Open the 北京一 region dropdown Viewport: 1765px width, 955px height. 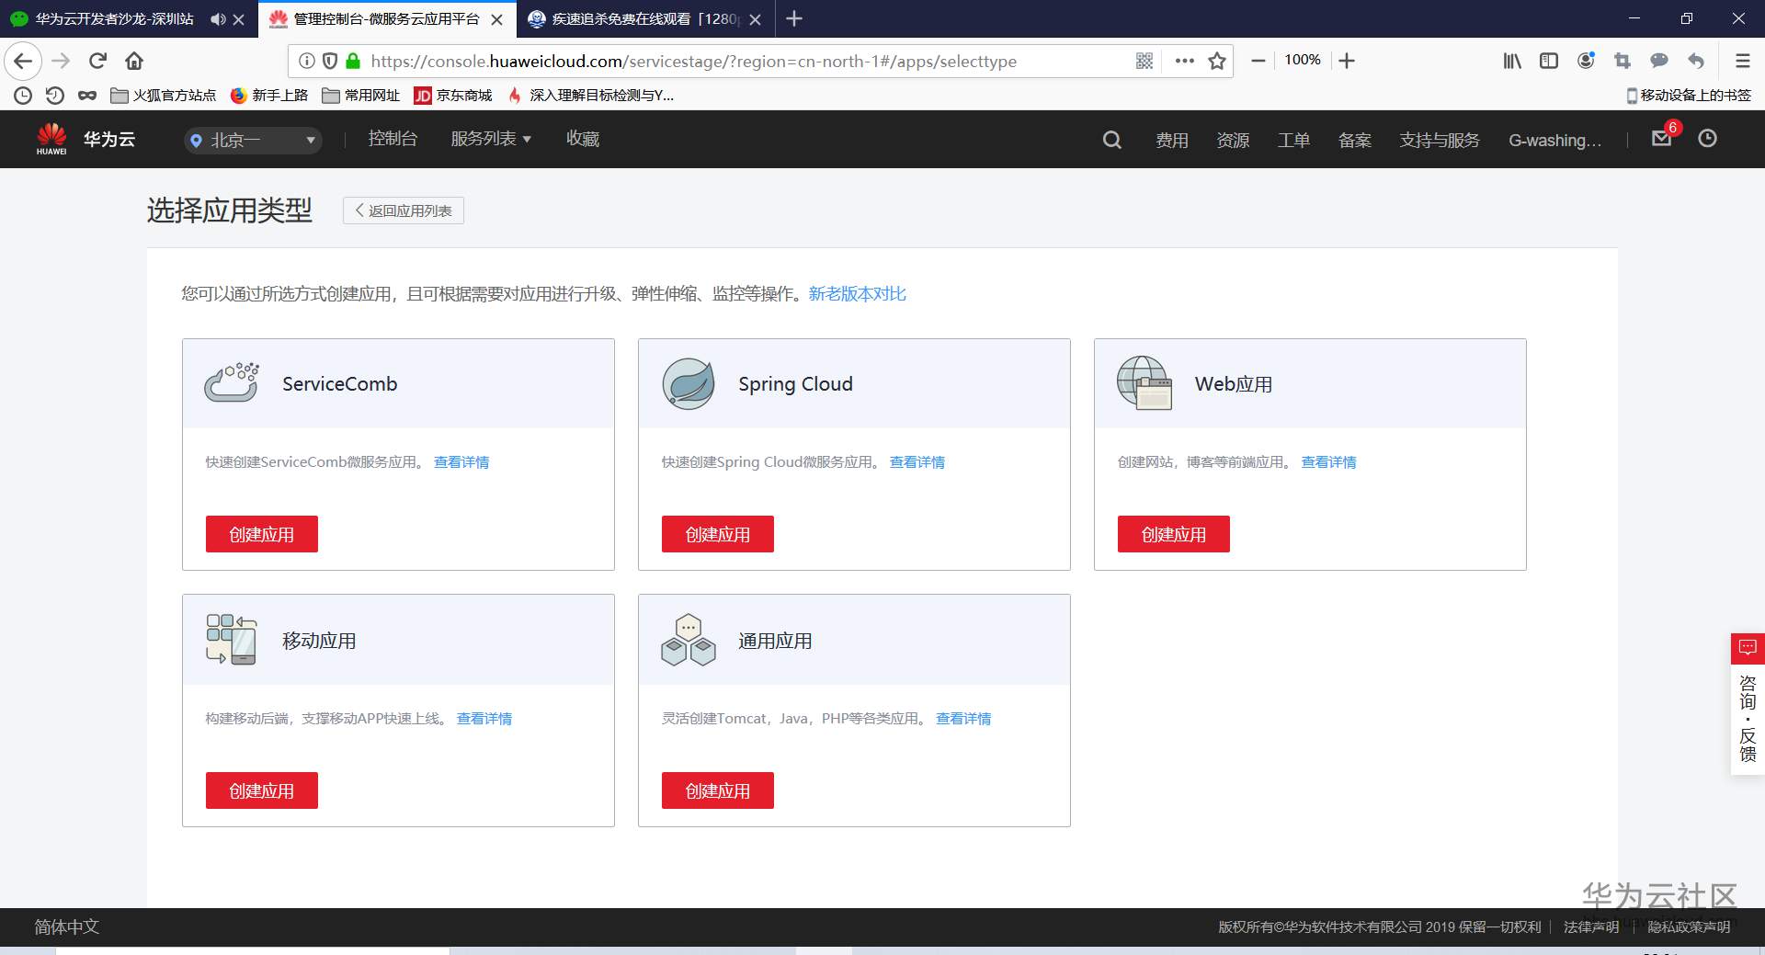[x=253, y=140]
